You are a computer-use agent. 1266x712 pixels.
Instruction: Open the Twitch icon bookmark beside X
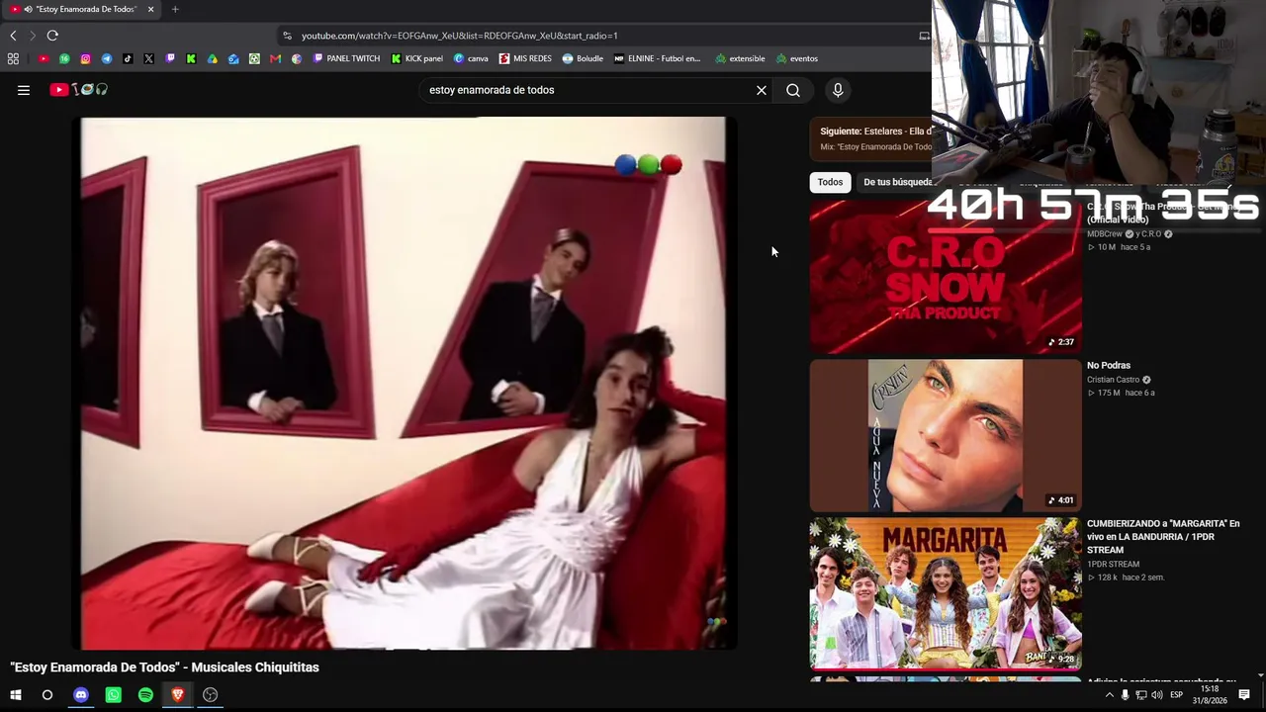pos(170,58)
